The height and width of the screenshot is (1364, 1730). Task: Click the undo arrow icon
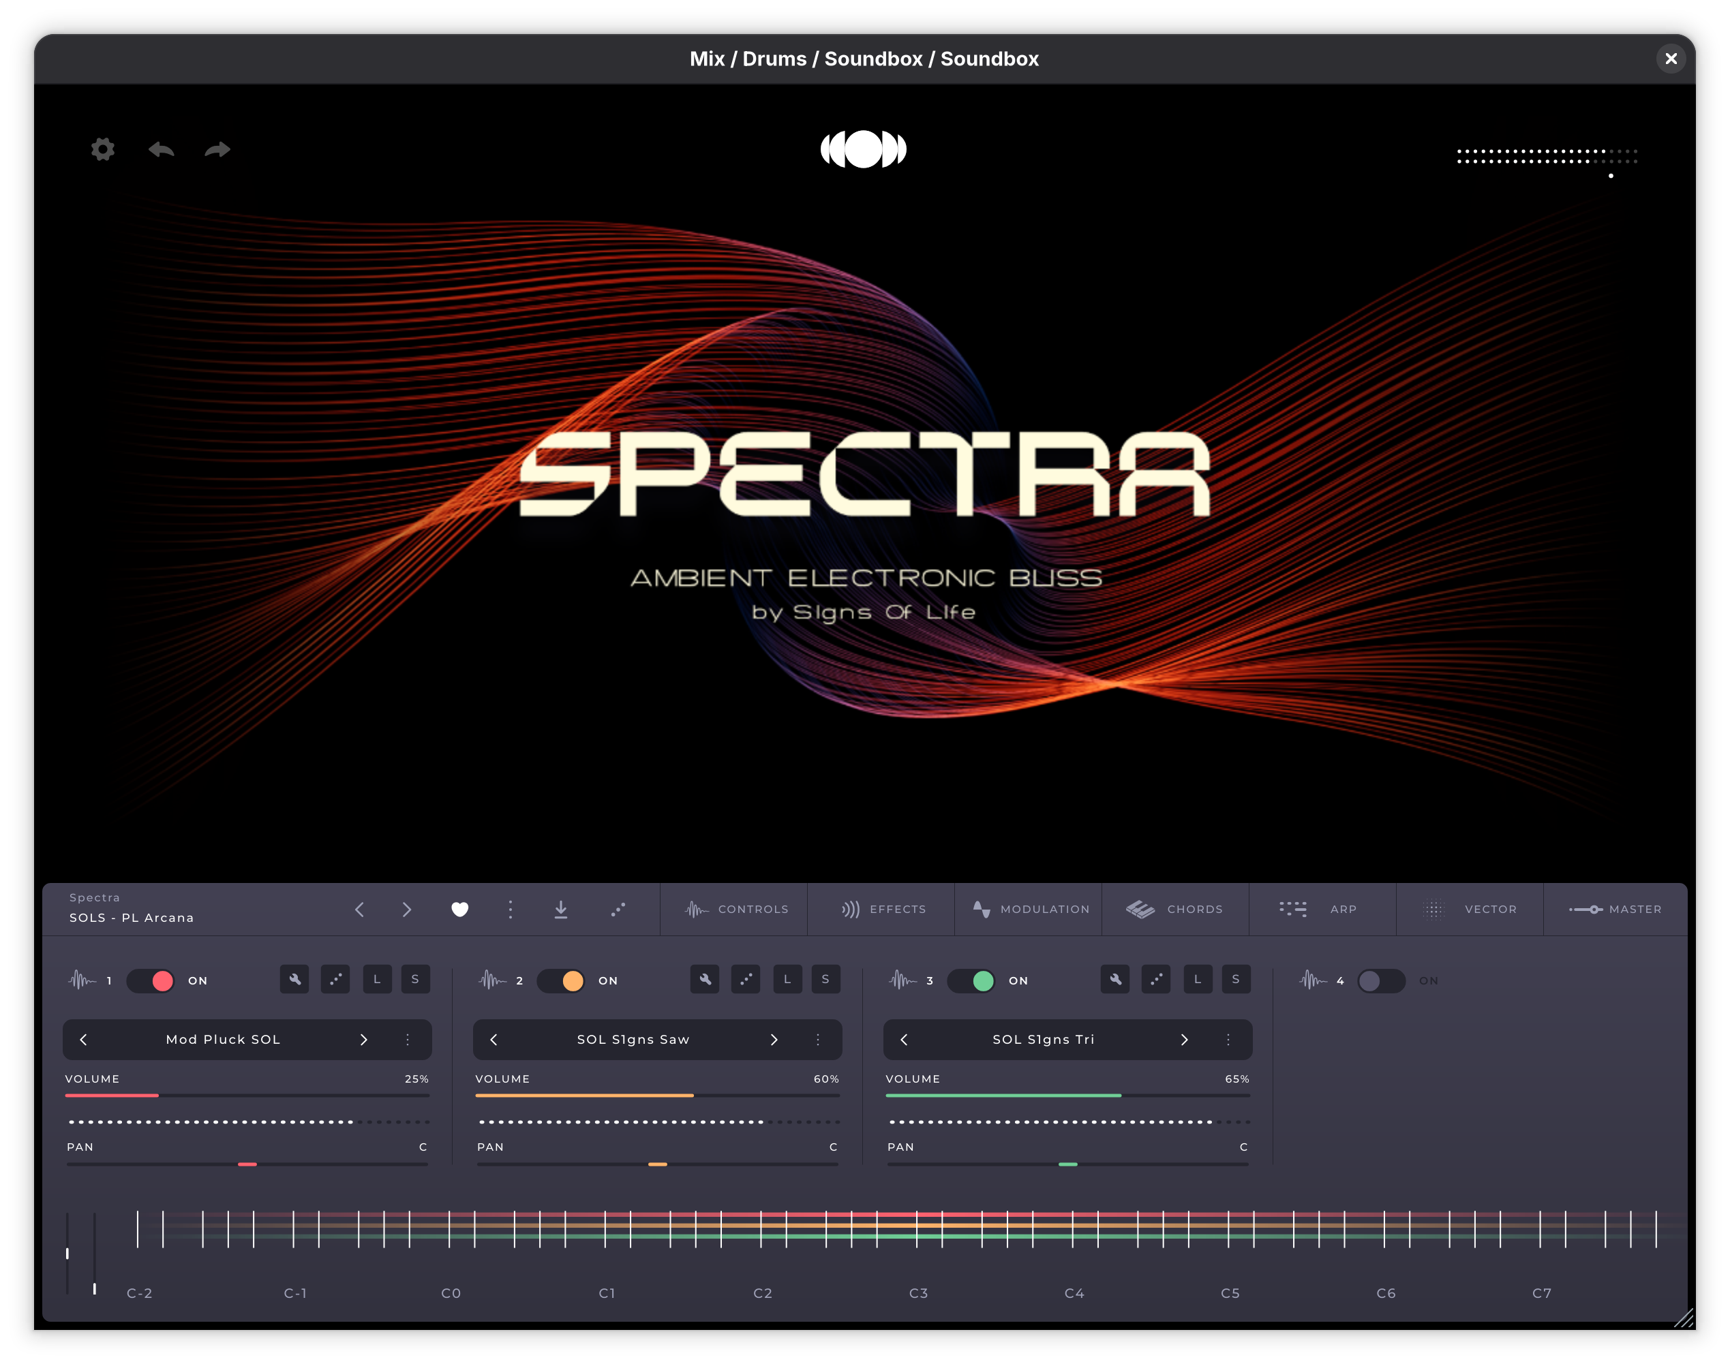pyautogui.click(x=161, y=149)
